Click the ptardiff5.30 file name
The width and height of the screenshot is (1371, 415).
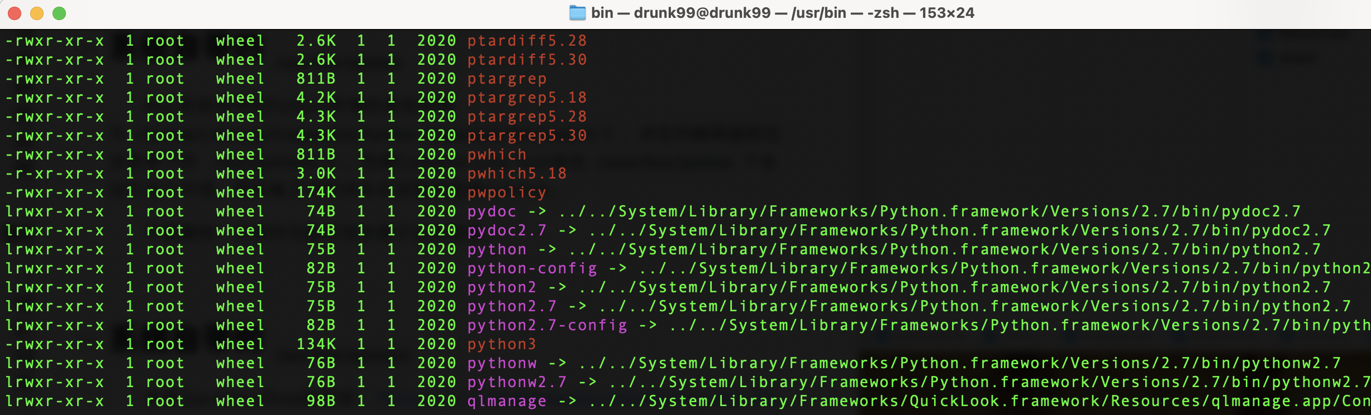point(527,60)
